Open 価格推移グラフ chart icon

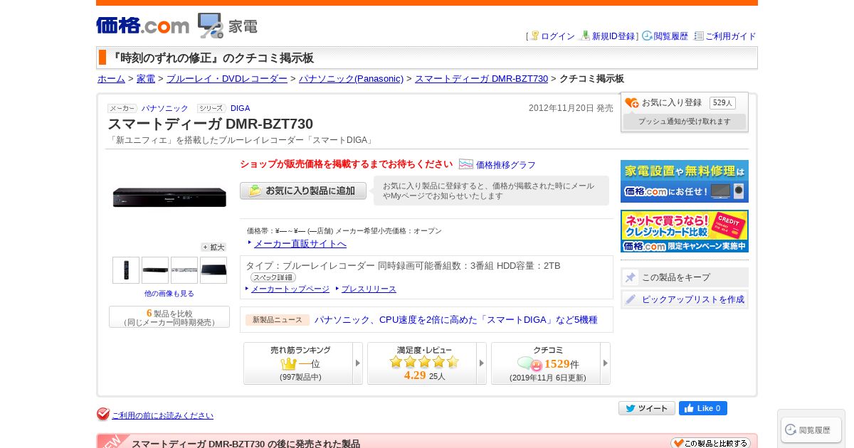tap(466, 164)
